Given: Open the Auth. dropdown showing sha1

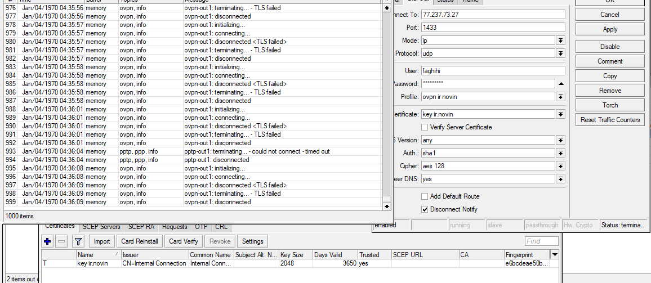Looking at the screenshot, I should [x=560, y=153].
